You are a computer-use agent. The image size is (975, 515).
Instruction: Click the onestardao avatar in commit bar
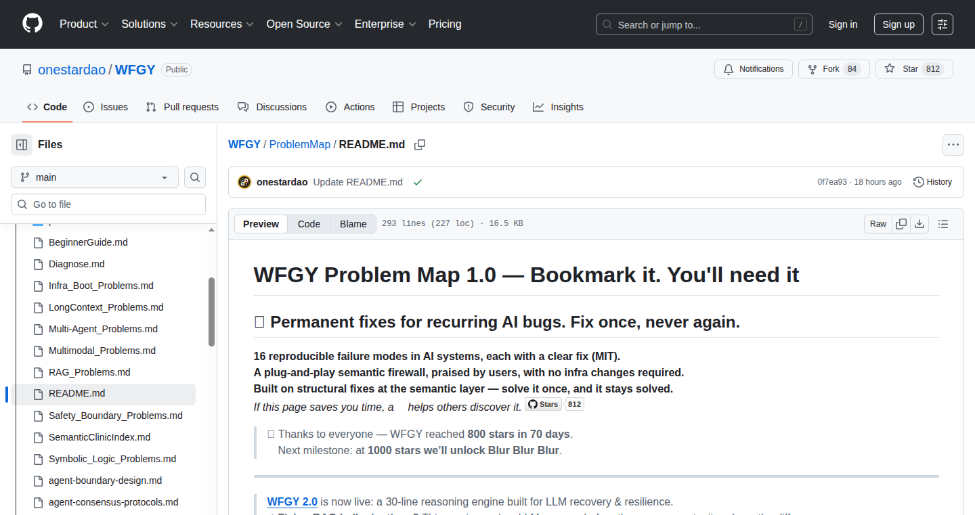coord(244,182)
